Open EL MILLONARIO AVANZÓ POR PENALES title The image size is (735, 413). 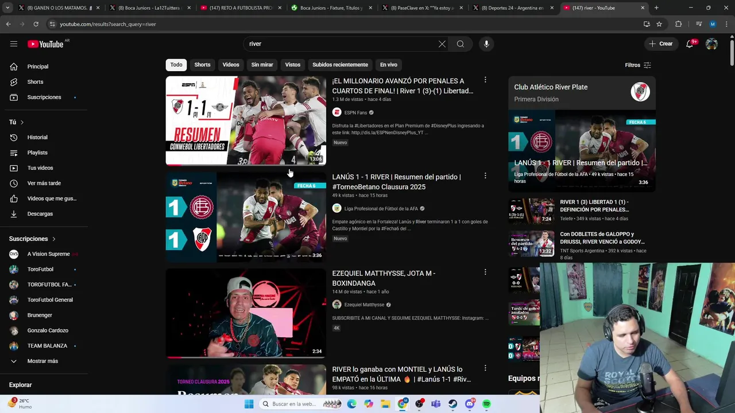[403, 86]
